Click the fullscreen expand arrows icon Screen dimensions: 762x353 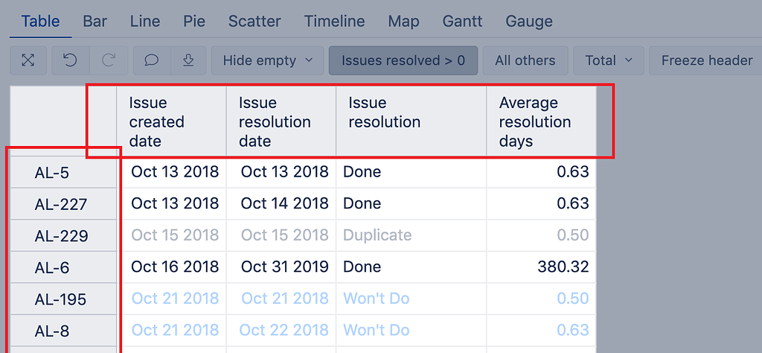28,60
